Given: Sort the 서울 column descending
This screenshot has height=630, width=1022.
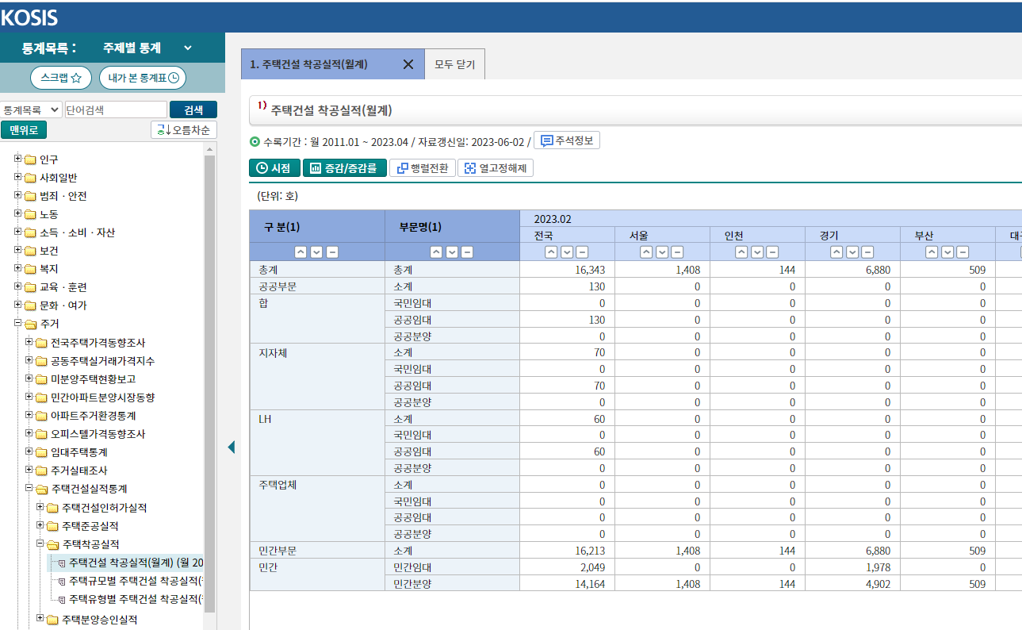Looking at the screenshot, I should click(x=662, y=252).
